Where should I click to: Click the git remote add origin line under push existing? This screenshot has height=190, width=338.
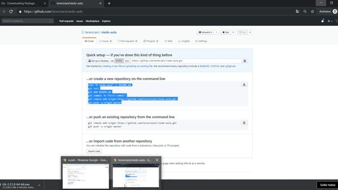pos(132,123)
